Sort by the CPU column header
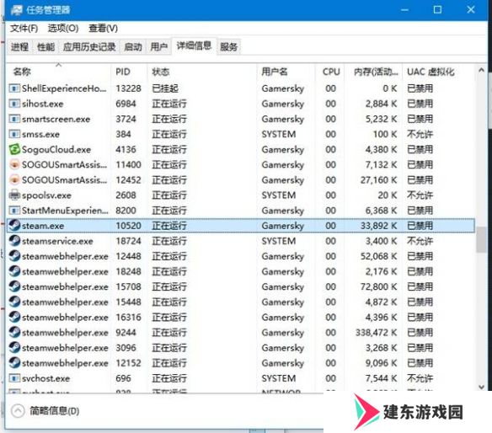The width and height of the screenshot is (492, 433). coord(331,72)
